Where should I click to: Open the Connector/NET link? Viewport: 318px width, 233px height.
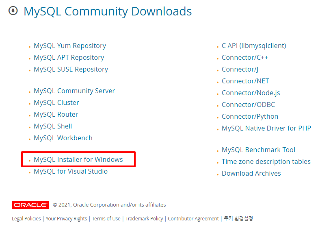point(245,81)
